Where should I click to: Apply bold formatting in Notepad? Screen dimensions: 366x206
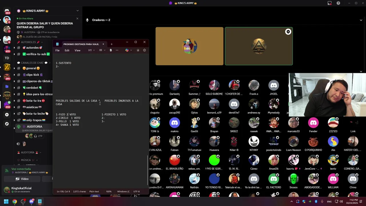(111, 50)
